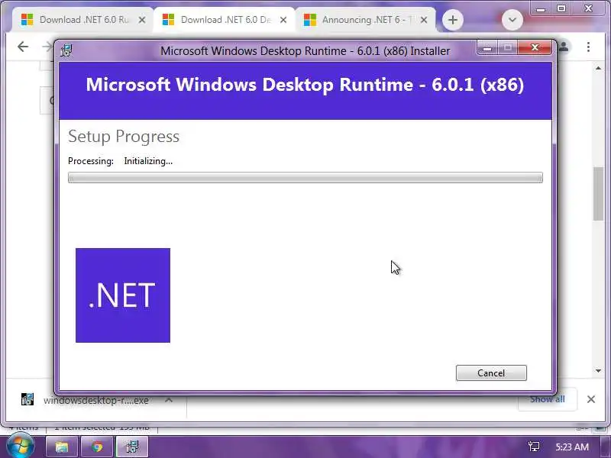
Task: Click download file icon in downloads bar
Action: 27,399
